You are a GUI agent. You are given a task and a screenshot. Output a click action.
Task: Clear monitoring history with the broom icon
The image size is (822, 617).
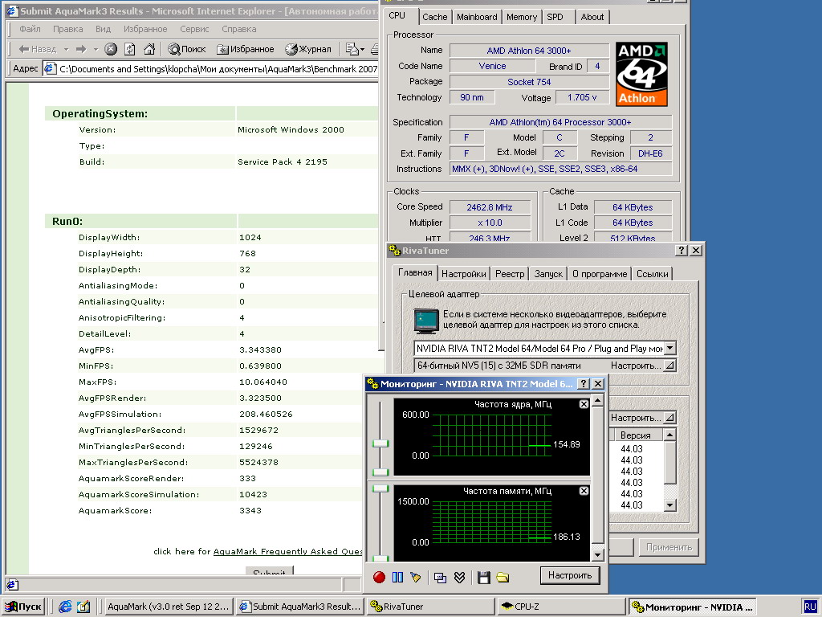416,577
